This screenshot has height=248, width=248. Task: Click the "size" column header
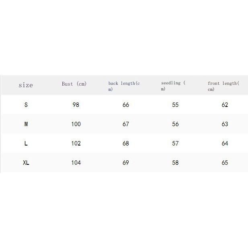click(x=26, y=85)
